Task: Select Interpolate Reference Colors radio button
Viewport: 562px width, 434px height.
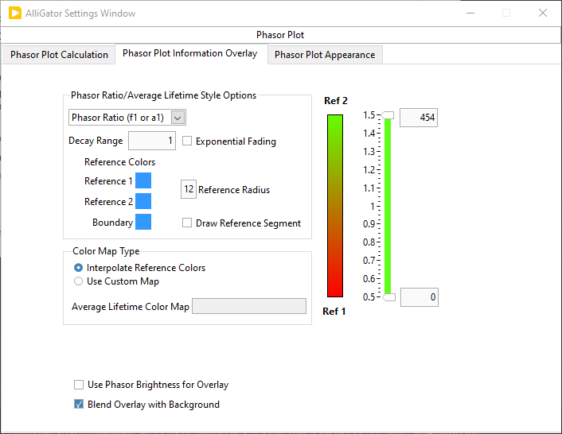Action: click(x=78, y=268)
